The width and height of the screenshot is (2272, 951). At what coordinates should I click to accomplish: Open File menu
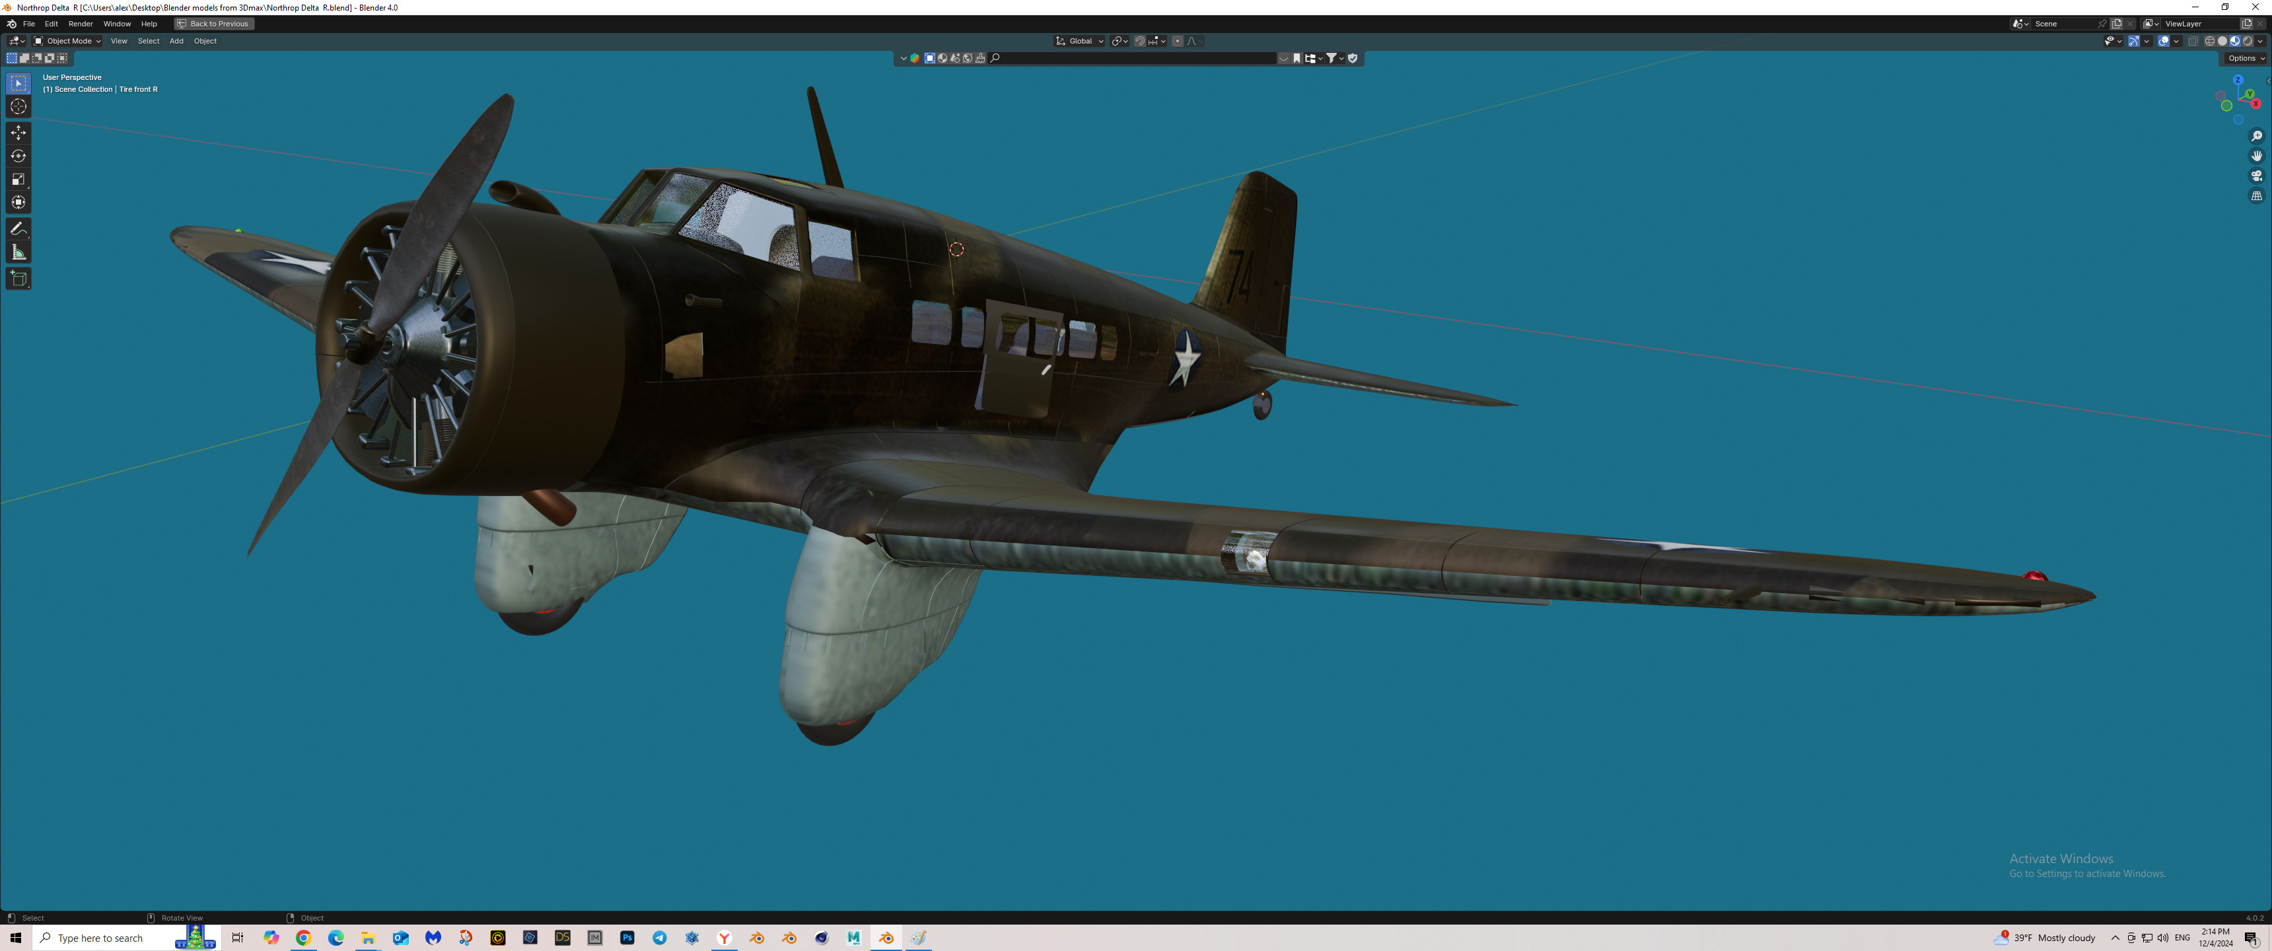(x=29, y=24)
